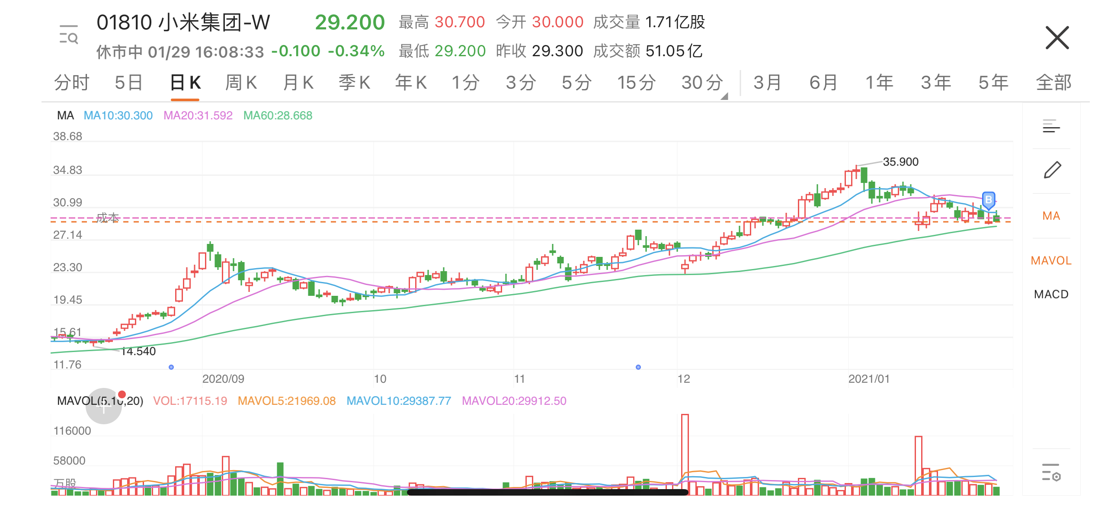1095x506 pixels.
Task: Set range to 1年
Action: pos(879,82)
